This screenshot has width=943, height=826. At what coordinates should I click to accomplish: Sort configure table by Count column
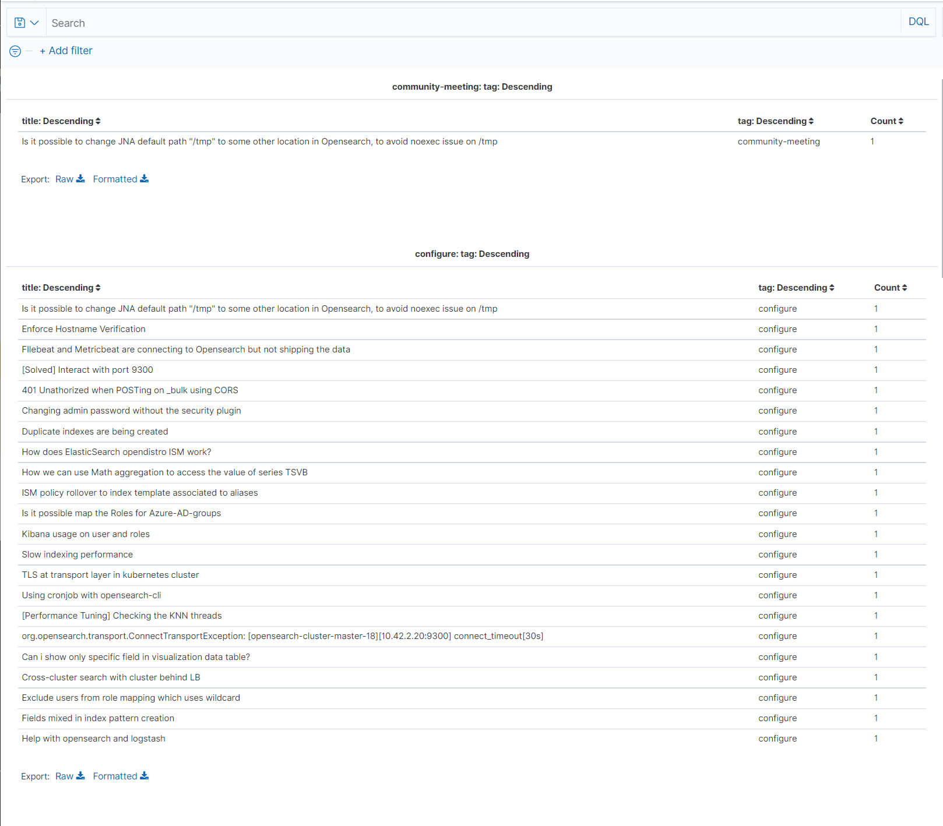(x=890, y=288)
